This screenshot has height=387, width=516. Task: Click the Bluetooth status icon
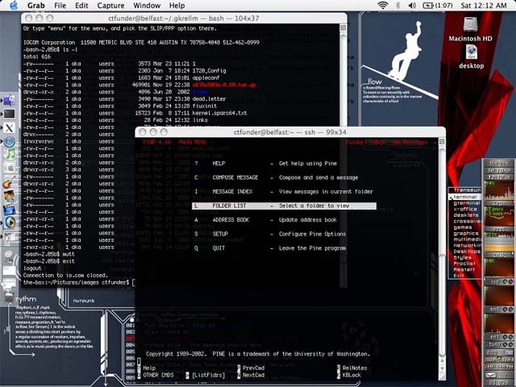pyautogui.click(x=397, y=6)
